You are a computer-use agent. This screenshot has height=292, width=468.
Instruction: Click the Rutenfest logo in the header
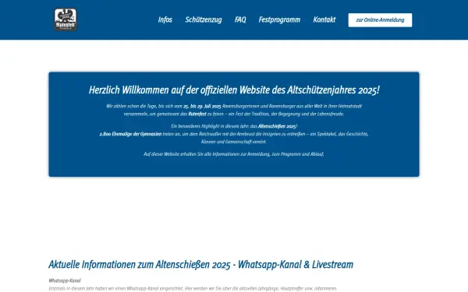[66, 19]
